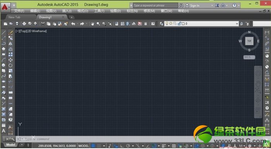Select the Rectangle tool
Viewport: 271px width, 149px height.
(3, 54)
